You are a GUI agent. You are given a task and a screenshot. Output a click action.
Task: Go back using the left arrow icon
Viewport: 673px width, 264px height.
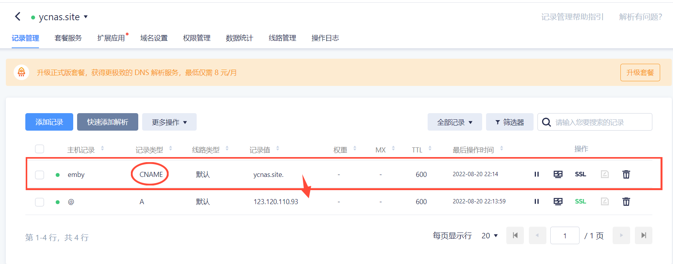click(x=18, y=16)
